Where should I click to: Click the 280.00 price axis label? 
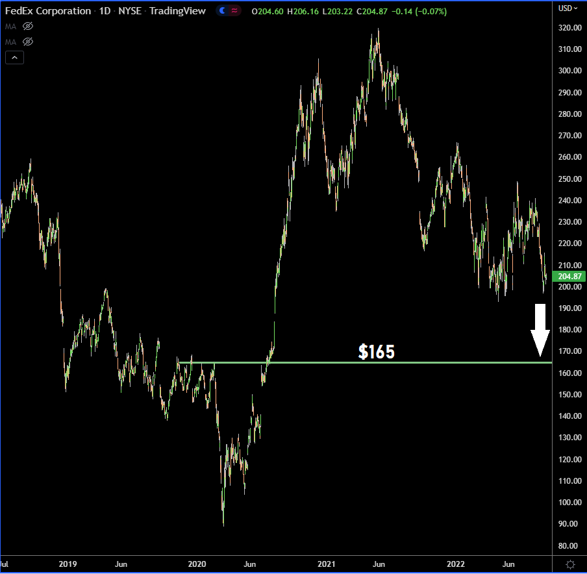569,114
